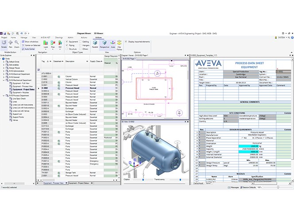Open the Look view dropdown
Viewport: 294px width, 221px height.
point(46,45)
